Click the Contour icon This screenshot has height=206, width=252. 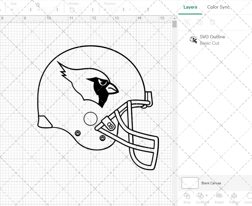point(249,196)
